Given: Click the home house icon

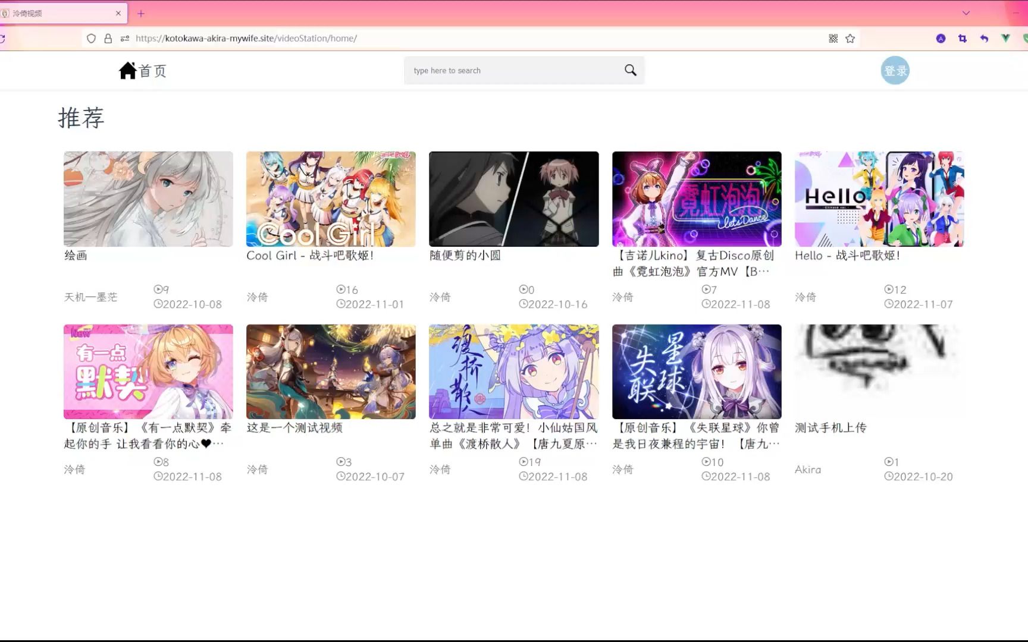Looking at the screenshot, I should pyautogui.click(x=127, y=71).
